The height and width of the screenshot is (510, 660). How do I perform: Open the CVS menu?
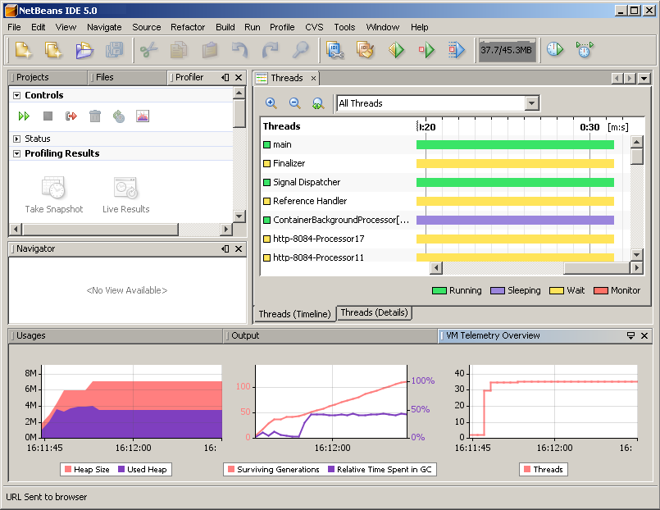(x=314, y=27)
